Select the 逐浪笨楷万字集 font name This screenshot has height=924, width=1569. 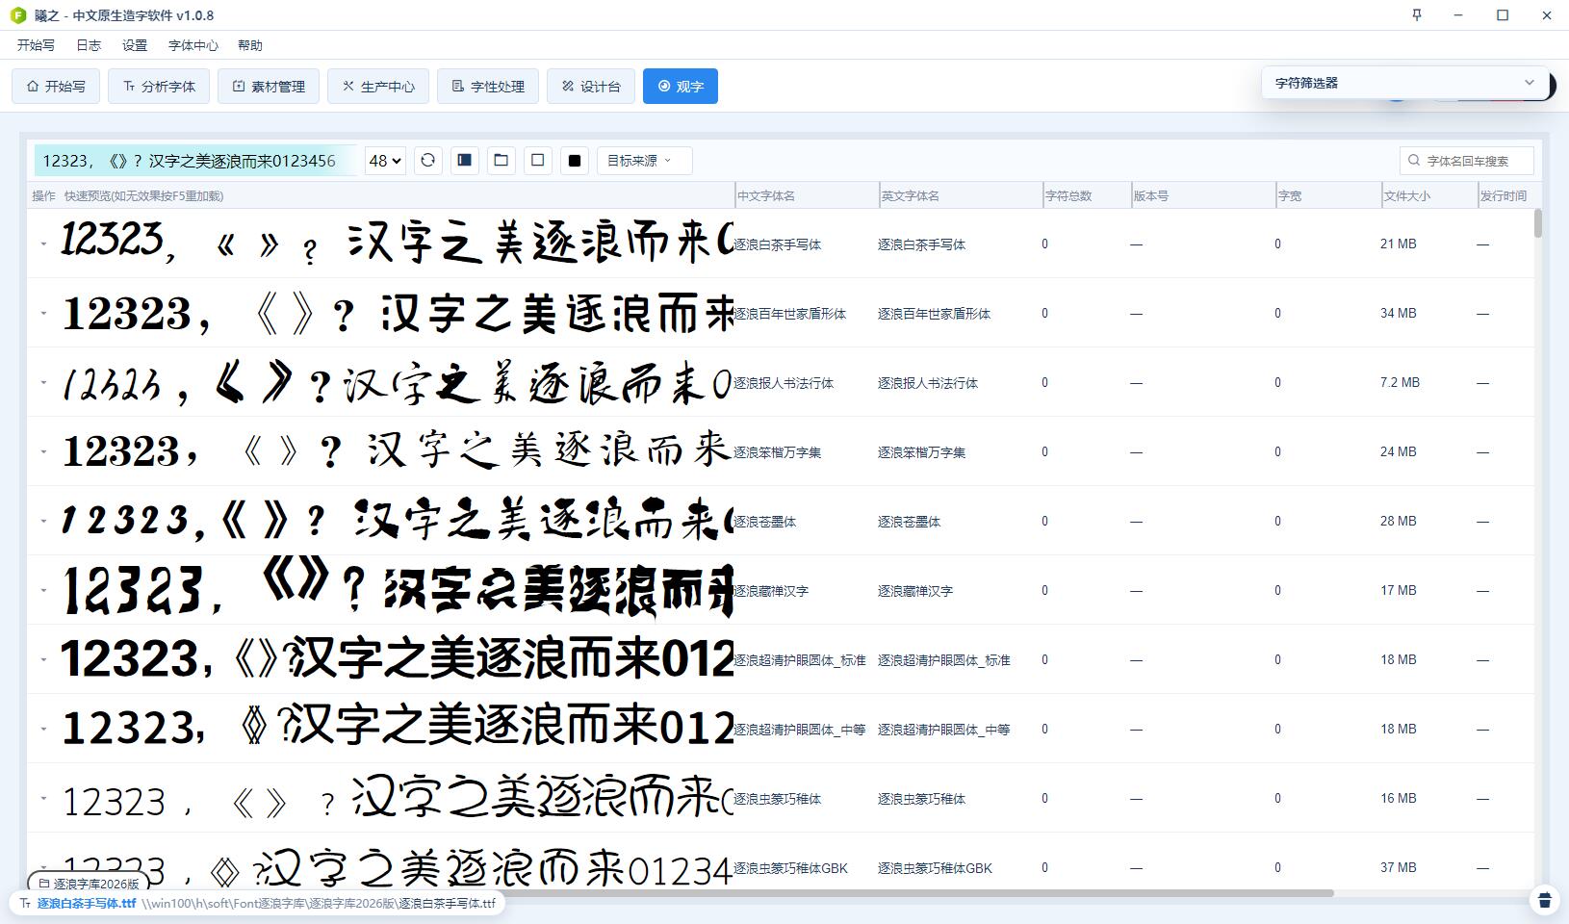click(778, 452)
